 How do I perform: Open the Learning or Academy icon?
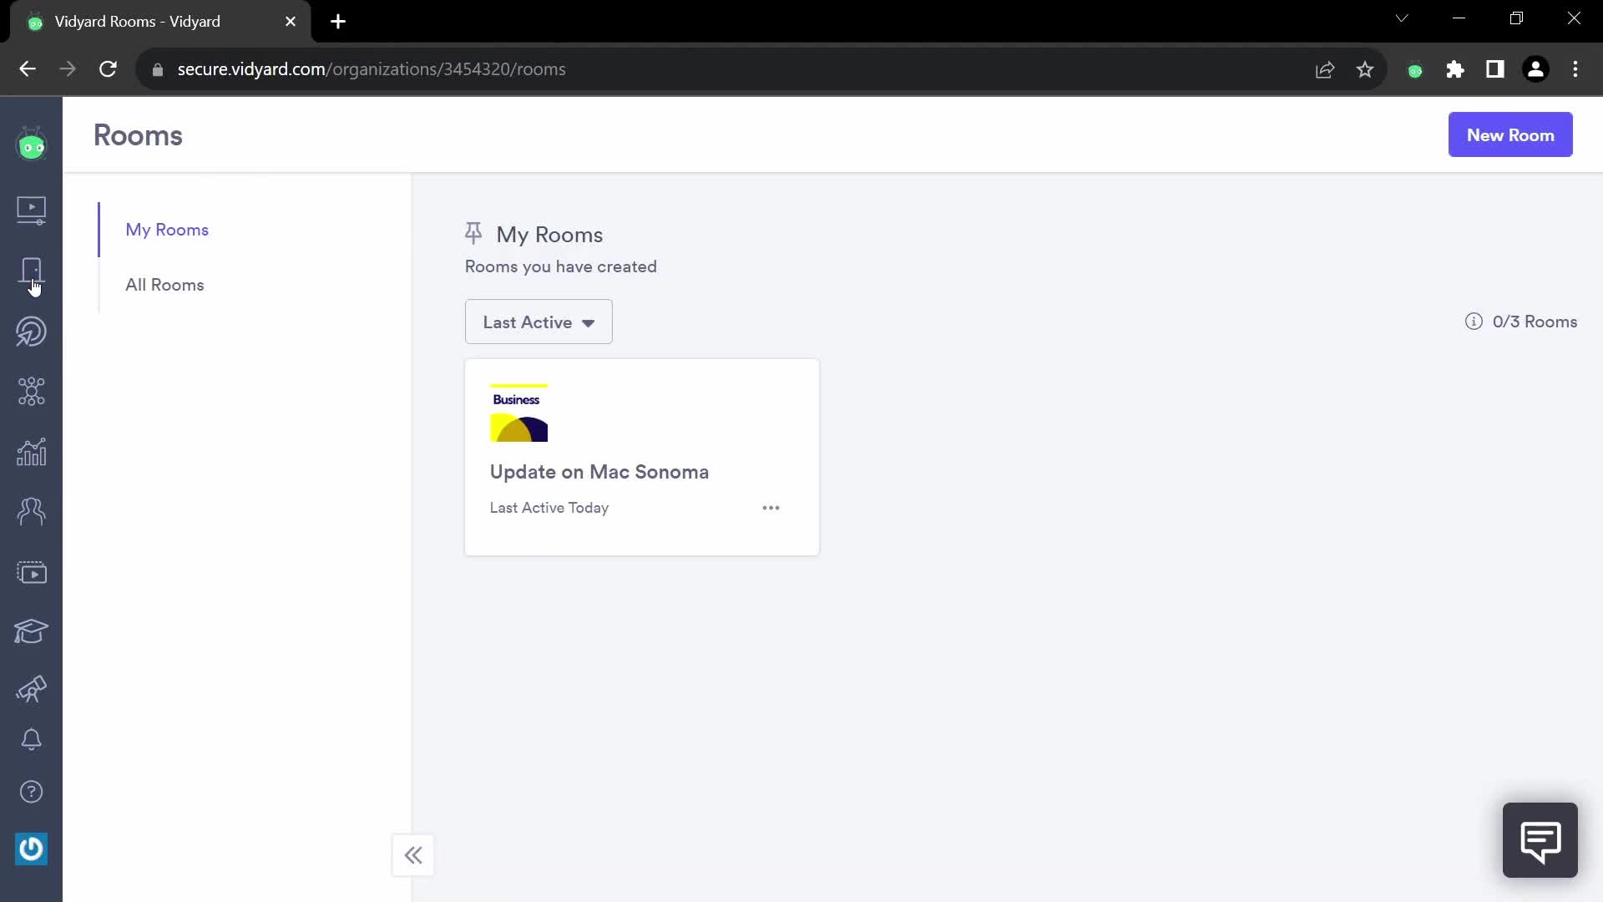(30, 631)
